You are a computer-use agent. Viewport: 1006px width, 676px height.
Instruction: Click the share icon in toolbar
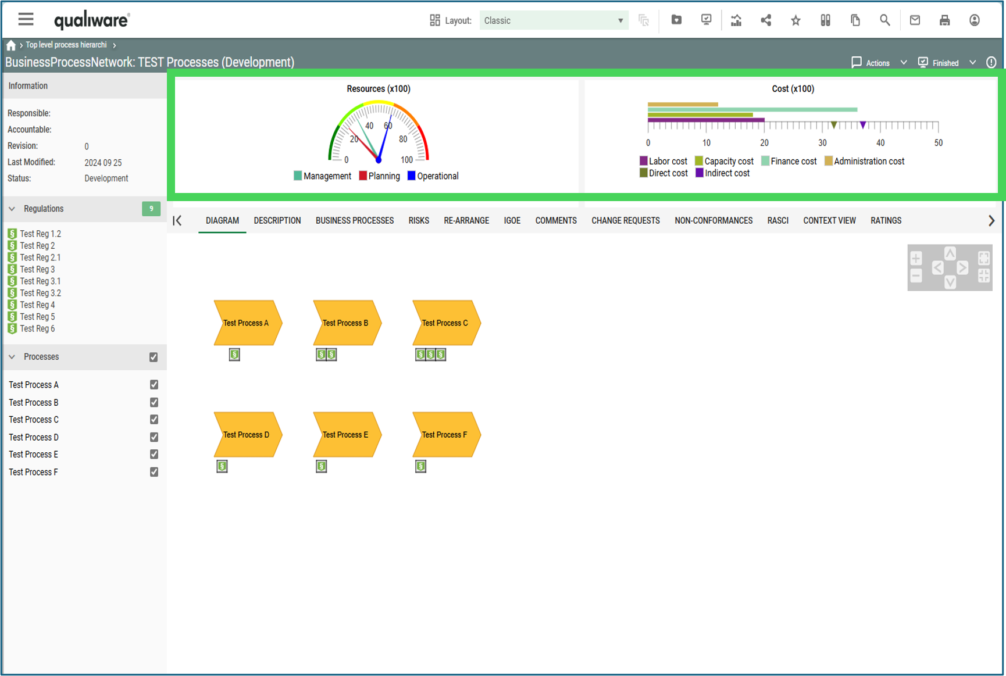click(766, 20)
